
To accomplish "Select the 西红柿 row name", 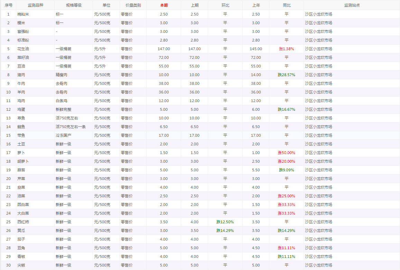I will (23, 222).
